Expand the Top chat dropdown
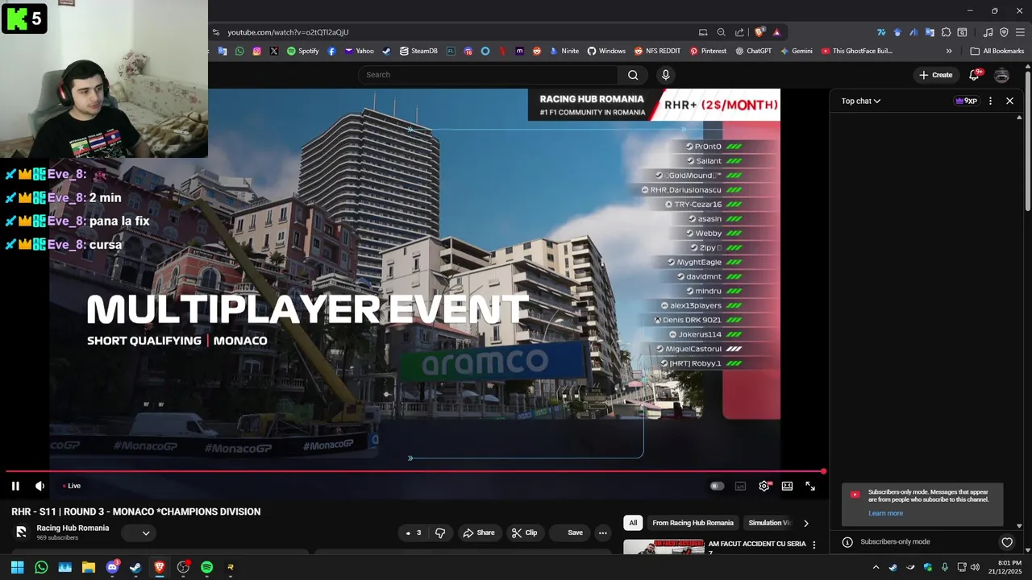 click(861, 101)
